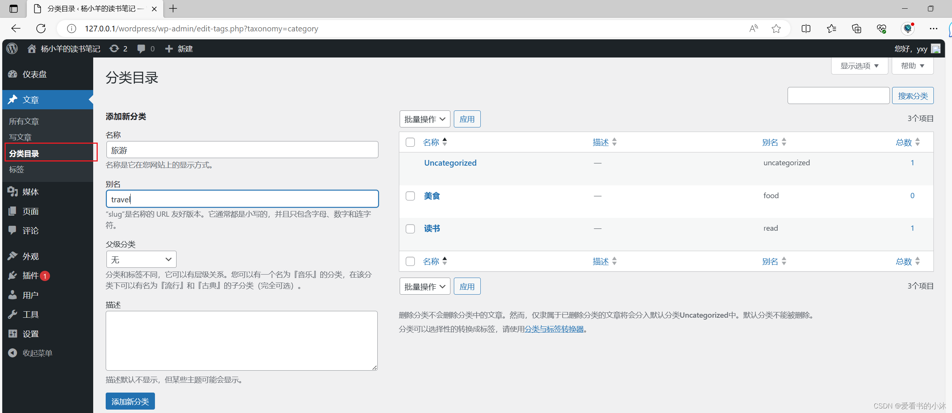The height and width of the screenshot is (413, 952).
Task: Open 页面 pages menu in sidebar
Action: (x=48, y=211)
